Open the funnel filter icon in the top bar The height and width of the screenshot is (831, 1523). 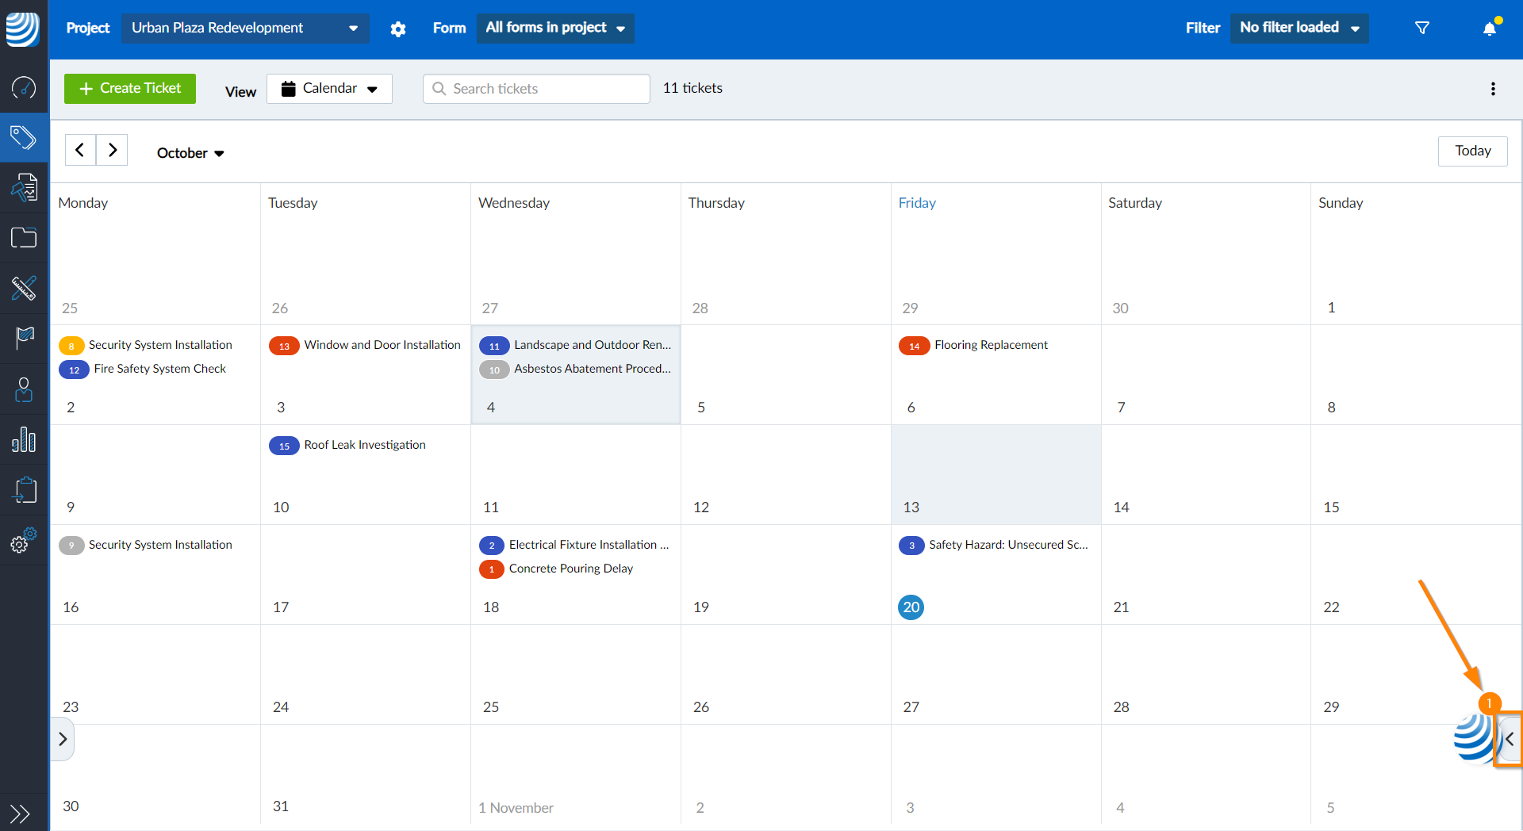pyautogui.click(x=1421, y=28)
